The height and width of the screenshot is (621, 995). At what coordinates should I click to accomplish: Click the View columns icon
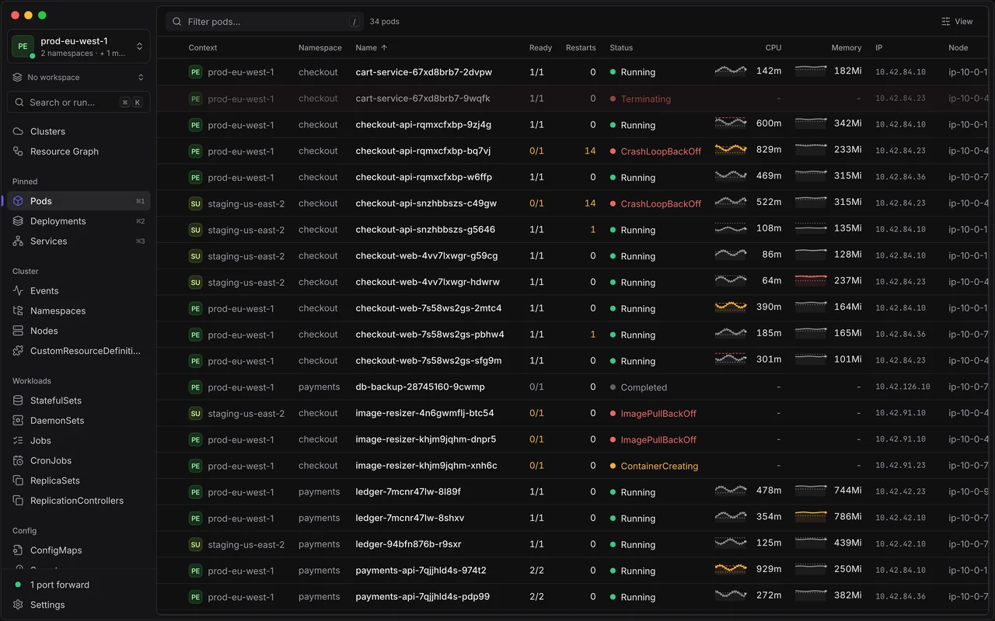(x=946, y=22)
